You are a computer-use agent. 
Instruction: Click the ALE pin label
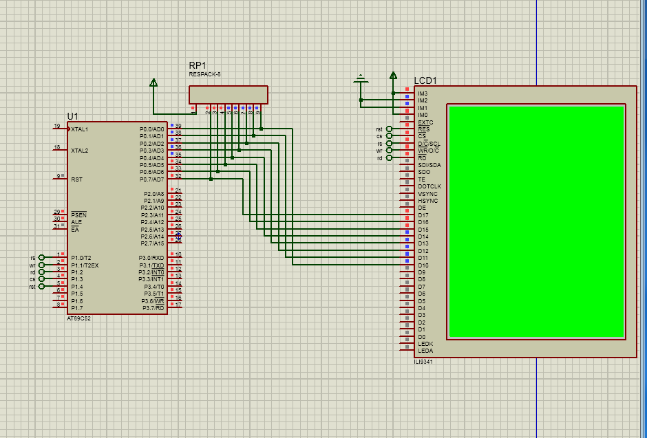point(76,222)
